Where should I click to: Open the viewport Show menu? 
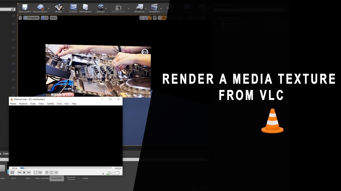[54, 18]
